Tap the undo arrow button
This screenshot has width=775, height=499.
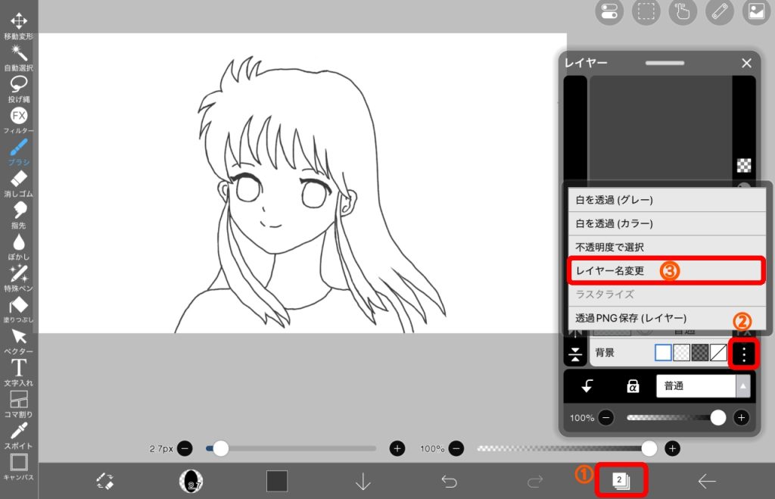coord(450,481)
